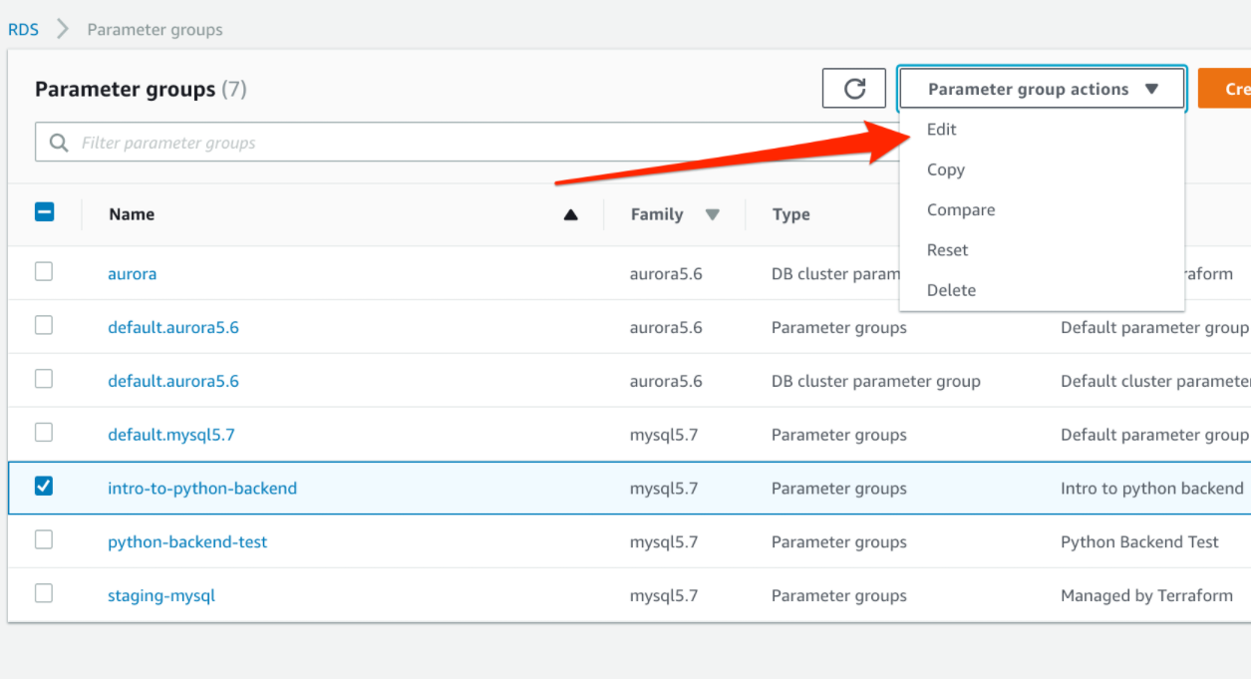Click the refresh icon button
This screenshot has height=679, width=1251.
[x=854, y=89]
